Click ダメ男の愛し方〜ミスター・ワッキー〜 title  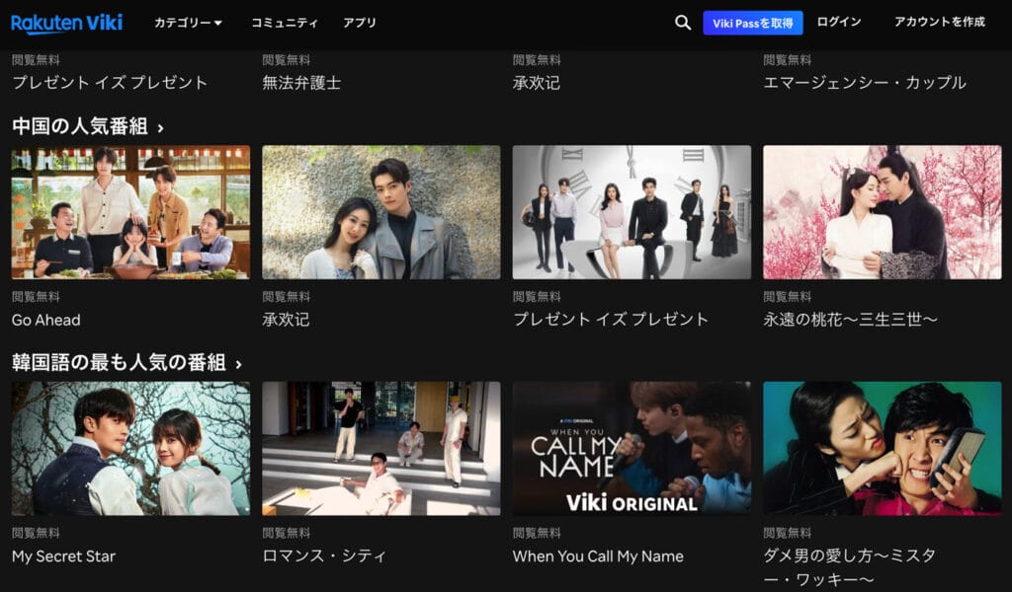coord(849,567)
